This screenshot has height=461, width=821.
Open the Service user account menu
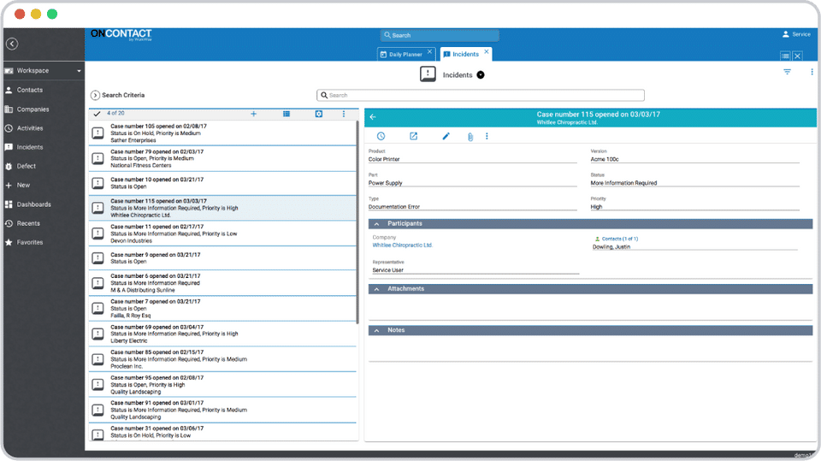[796, 34]
